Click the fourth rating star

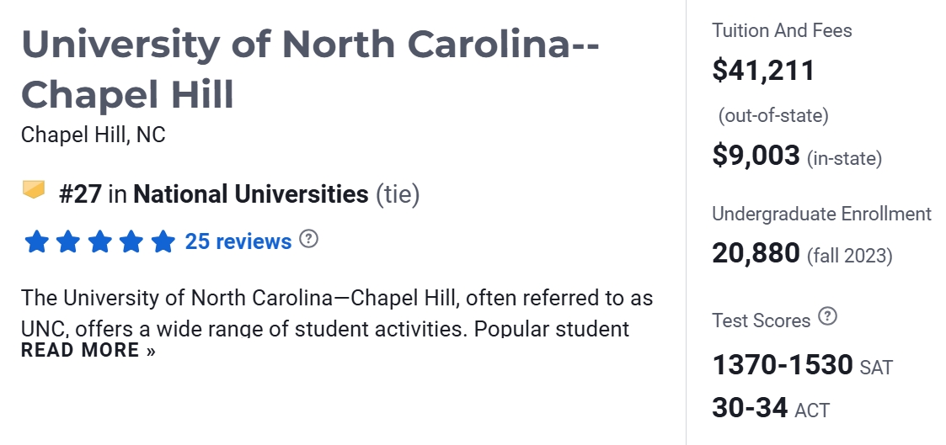coord(131,242)
